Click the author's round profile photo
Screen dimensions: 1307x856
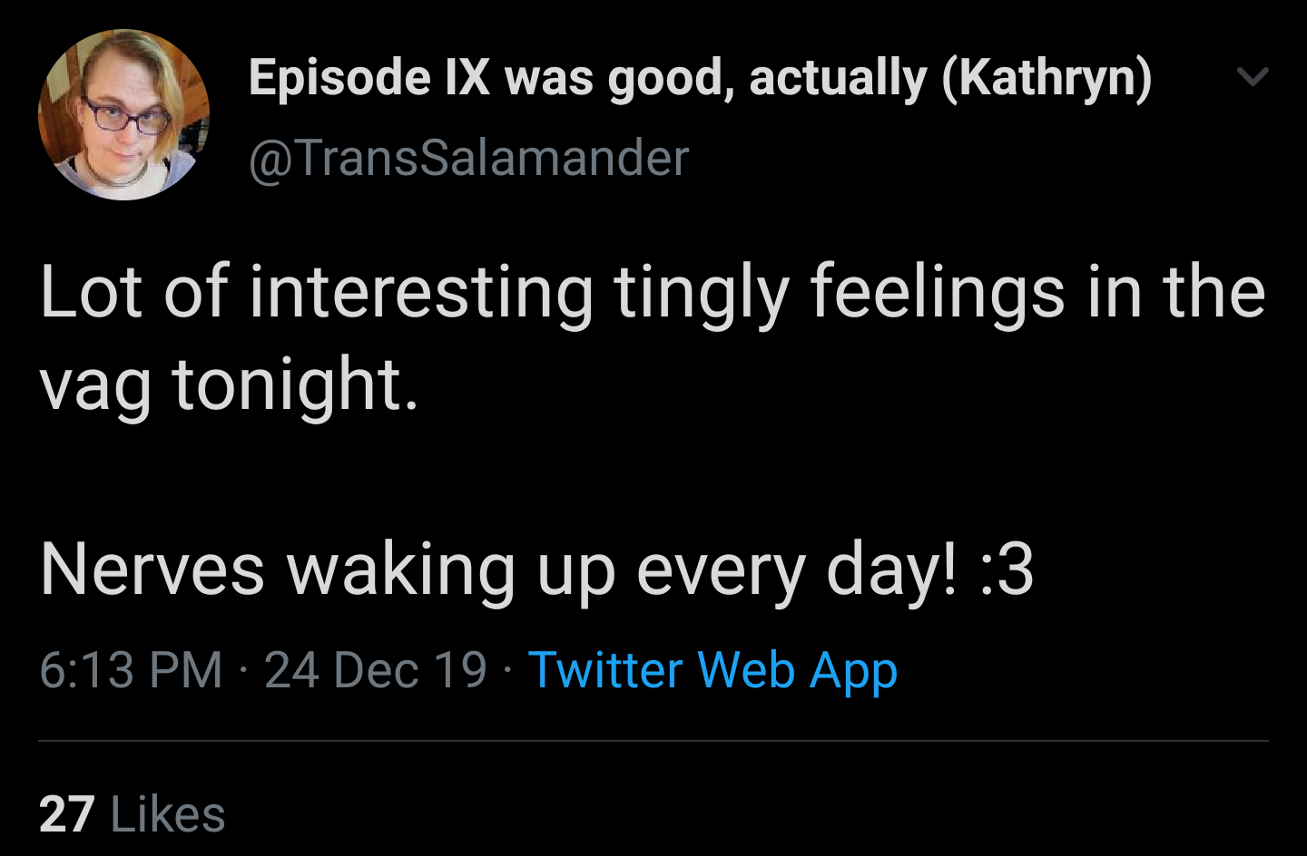[x=123, y=114]
